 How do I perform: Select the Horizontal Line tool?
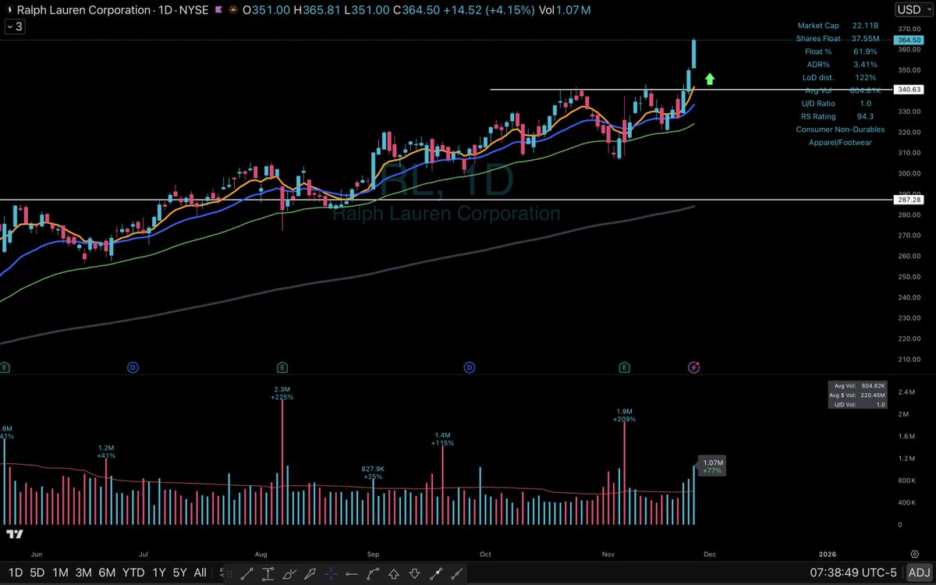353,573
